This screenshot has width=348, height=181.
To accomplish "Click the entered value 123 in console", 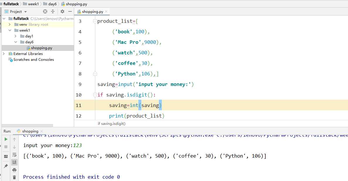I will click(77, 145).
